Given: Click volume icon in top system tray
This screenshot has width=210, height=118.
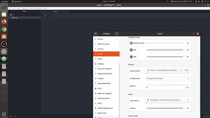Looking at the screenshot, I should point(199,1).
